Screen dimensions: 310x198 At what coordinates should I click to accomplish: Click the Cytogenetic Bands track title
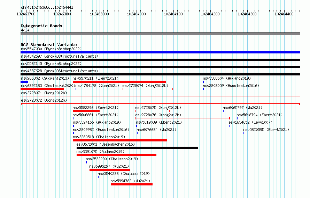[x=41, y=26]
